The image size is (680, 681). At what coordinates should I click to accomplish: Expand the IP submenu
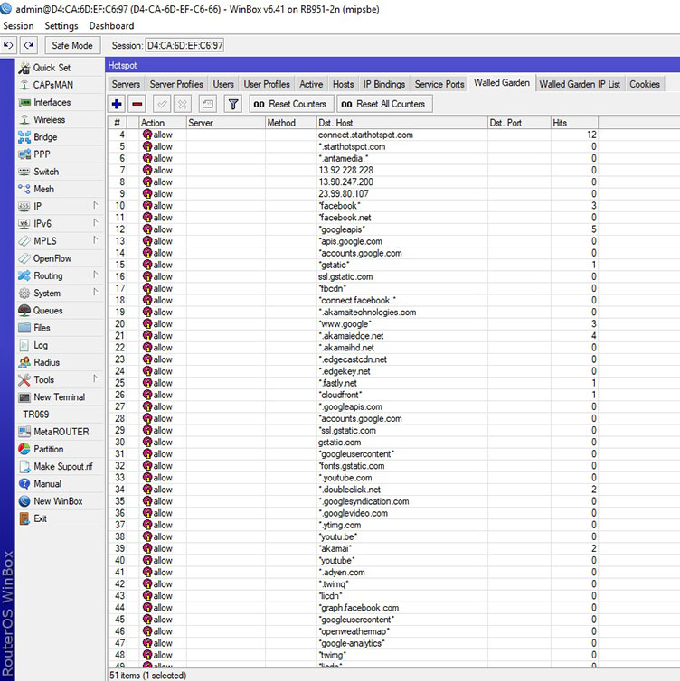pos(95,205)
